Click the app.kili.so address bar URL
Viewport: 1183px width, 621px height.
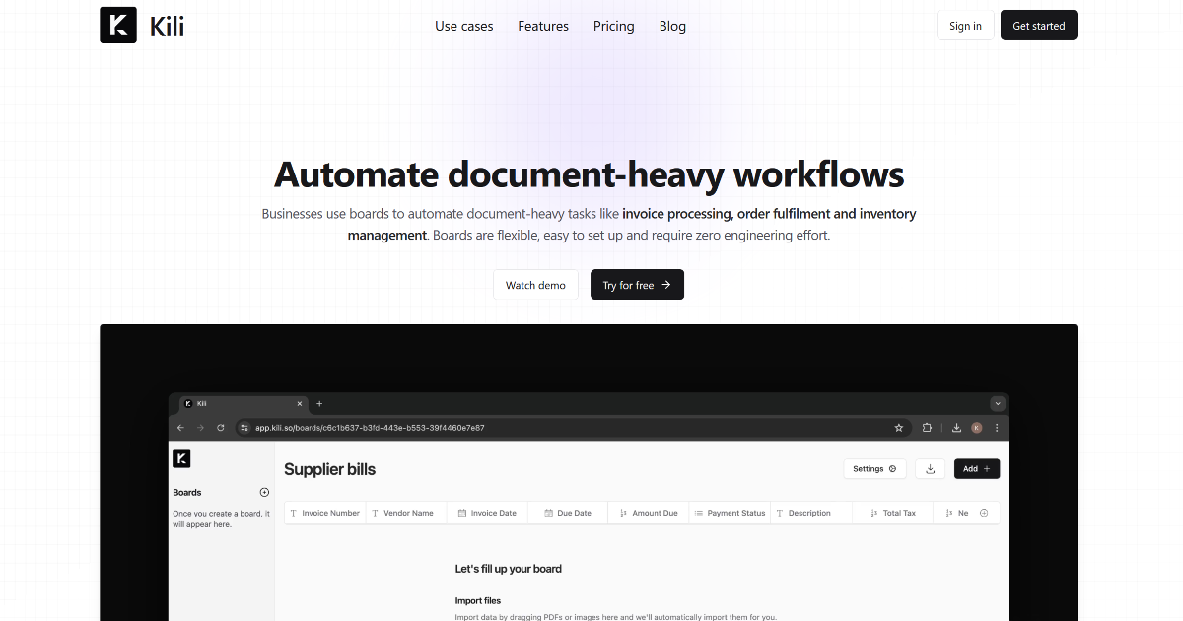(370, 428)
